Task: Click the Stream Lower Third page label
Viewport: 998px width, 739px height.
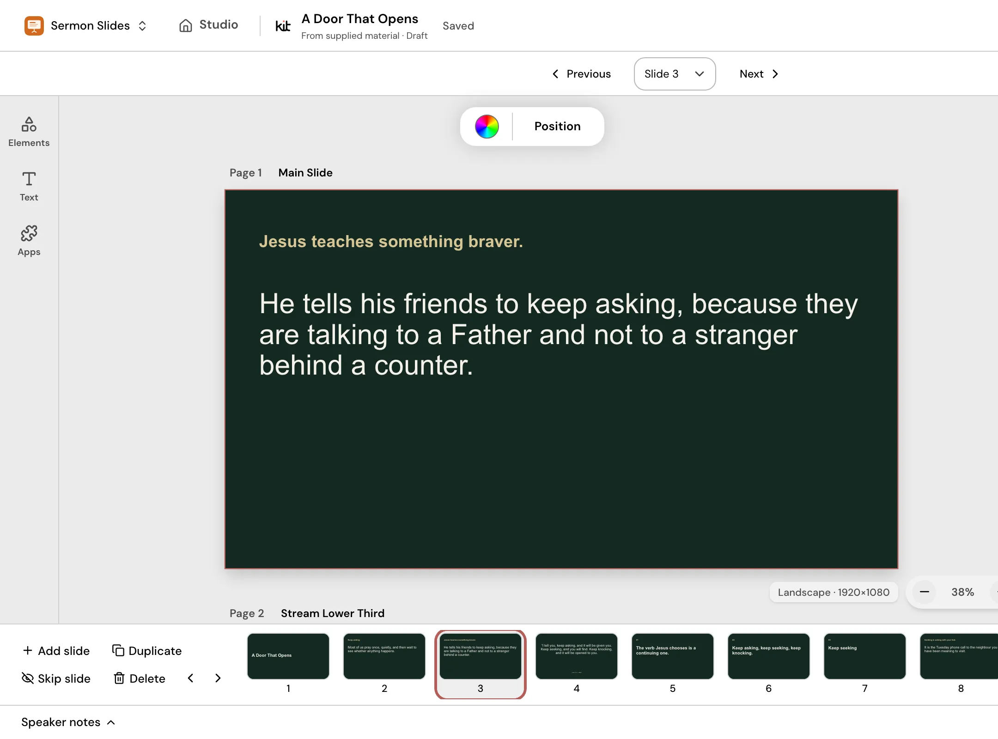Action: pyautogui.click(x=333, y=613)
